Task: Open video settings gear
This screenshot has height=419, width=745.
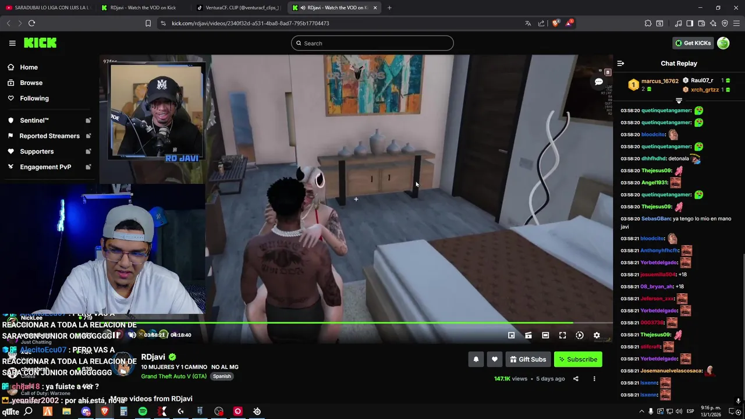Action: [x=597, y=335]
